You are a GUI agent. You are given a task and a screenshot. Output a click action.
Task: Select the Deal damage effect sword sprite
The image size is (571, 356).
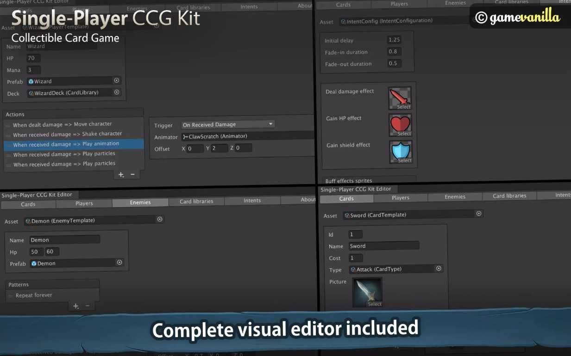coord(400,98)
